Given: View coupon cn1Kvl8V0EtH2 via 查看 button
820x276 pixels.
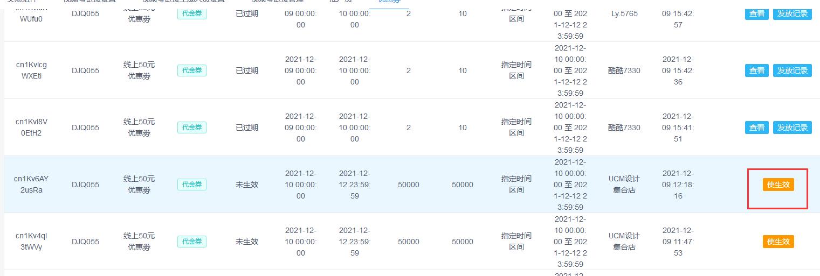Looking at the screenshot, I should click(757, 128).
